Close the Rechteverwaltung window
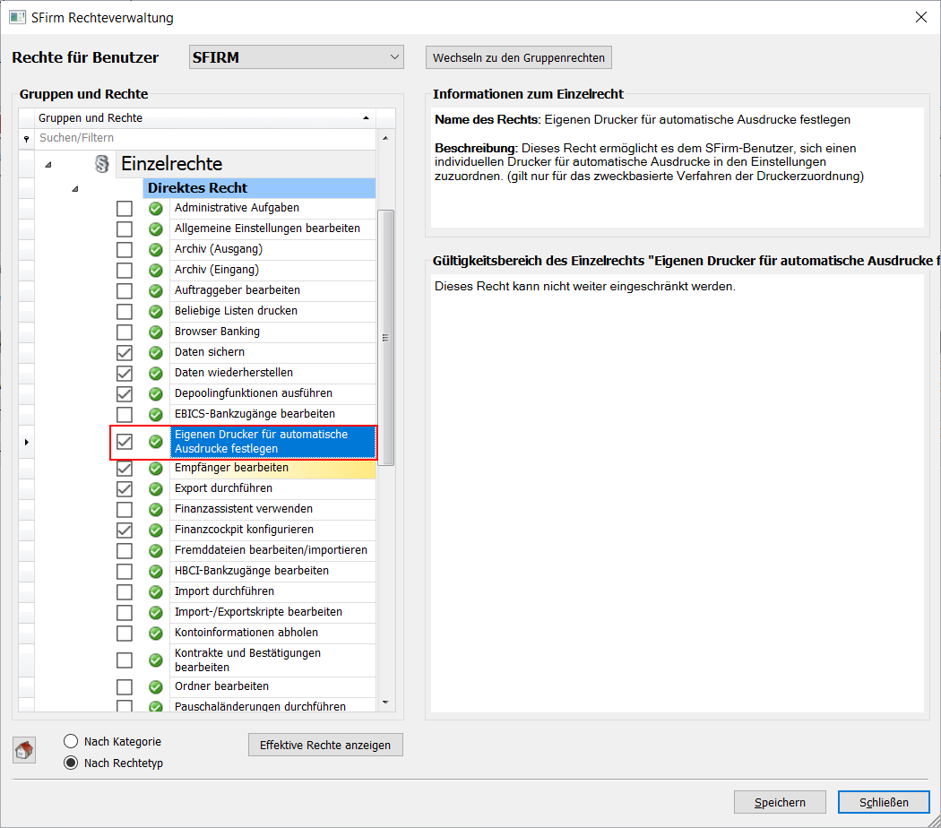 point(921,17)
